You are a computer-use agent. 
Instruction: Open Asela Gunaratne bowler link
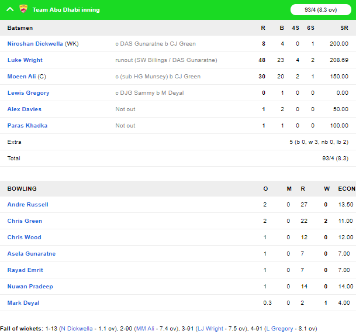click(x=32, y=253)
